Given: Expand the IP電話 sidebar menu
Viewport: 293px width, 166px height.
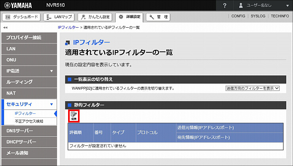Looking at the screenshot, I should point(51,71).
